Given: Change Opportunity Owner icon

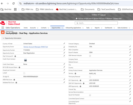Looking at the screenshot, I should 64,47.
